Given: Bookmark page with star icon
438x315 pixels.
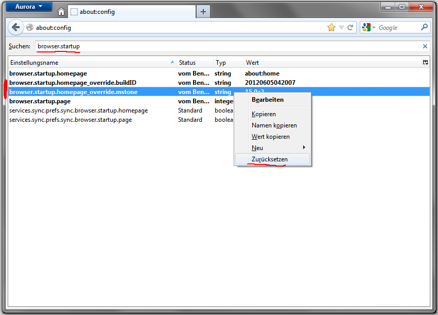Looking at the screenshot, I should coord(331,27).
